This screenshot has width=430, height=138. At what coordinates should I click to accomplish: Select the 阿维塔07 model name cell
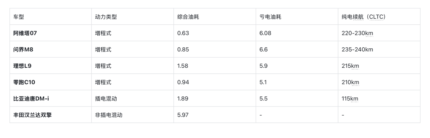point(25,33)
